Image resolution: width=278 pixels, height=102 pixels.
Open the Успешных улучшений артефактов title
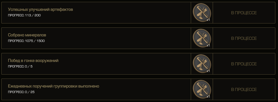pos(40,10)
